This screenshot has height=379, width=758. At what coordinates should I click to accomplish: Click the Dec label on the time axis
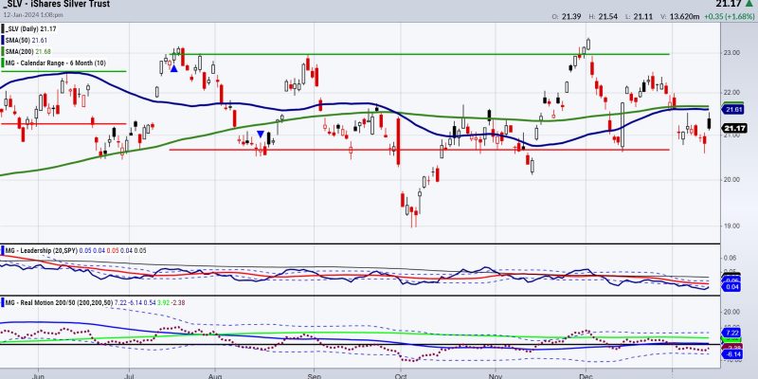click(x=586, y=374)
